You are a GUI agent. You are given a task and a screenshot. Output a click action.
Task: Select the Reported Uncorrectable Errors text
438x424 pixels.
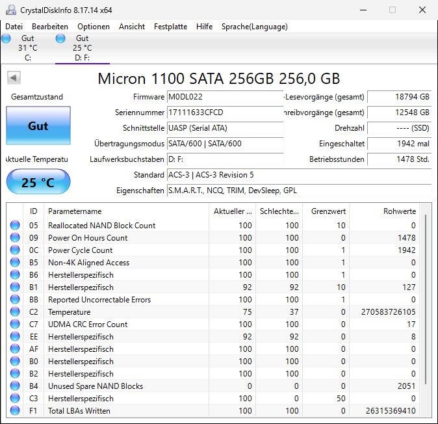tap(99, 300)
